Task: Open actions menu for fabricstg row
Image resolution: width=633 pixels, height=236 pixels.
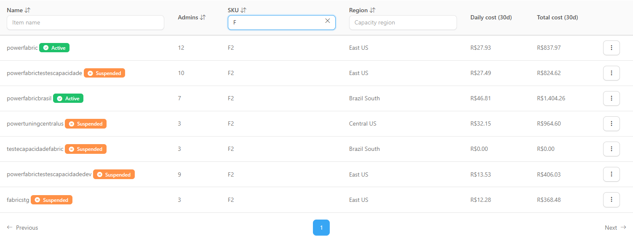Action: tap(612, 199)
